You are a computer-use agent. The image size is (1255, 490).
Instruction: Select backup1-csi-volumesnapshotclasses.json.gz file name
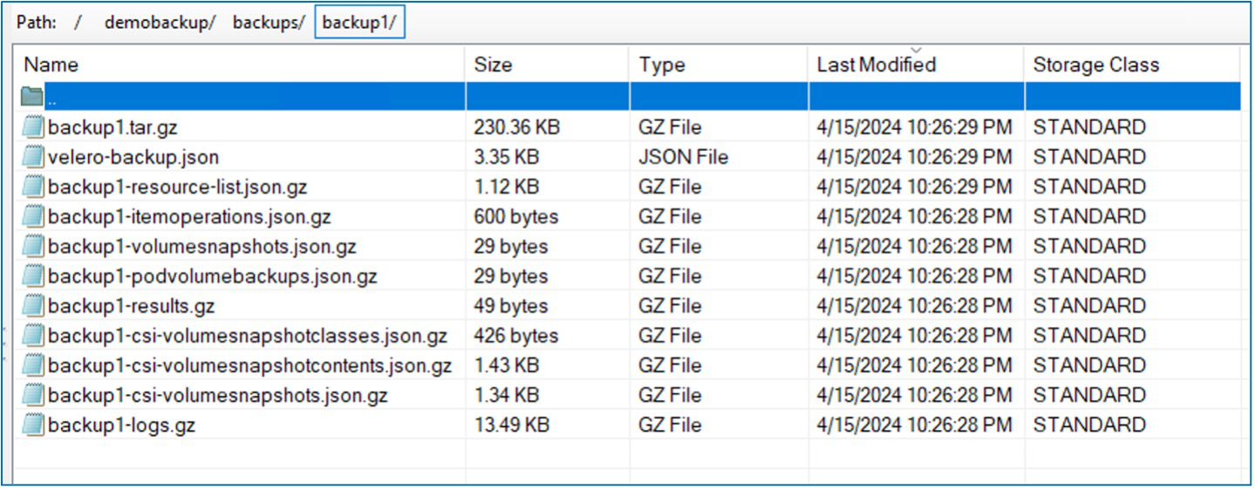point(248,336)
